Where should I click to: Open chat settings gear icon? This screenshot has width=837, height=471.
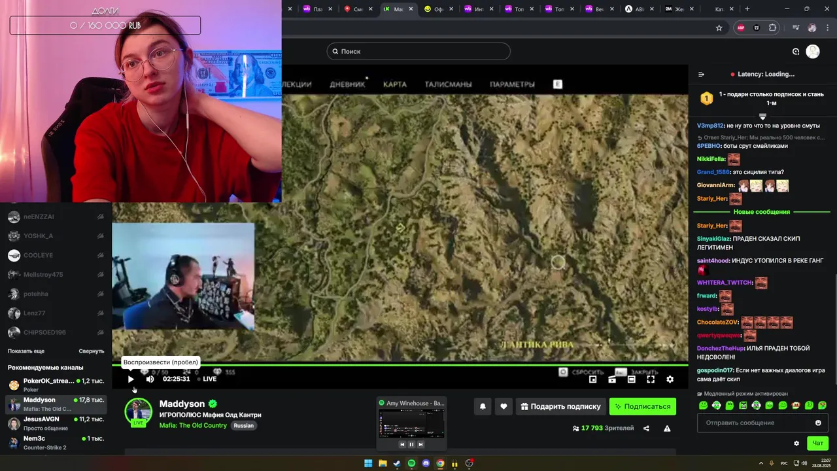coord(796,443)
